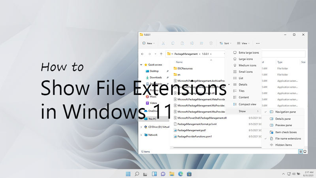The image size is (316, 178).
Task: Go back with the left arrow
Action: [143, 54]
